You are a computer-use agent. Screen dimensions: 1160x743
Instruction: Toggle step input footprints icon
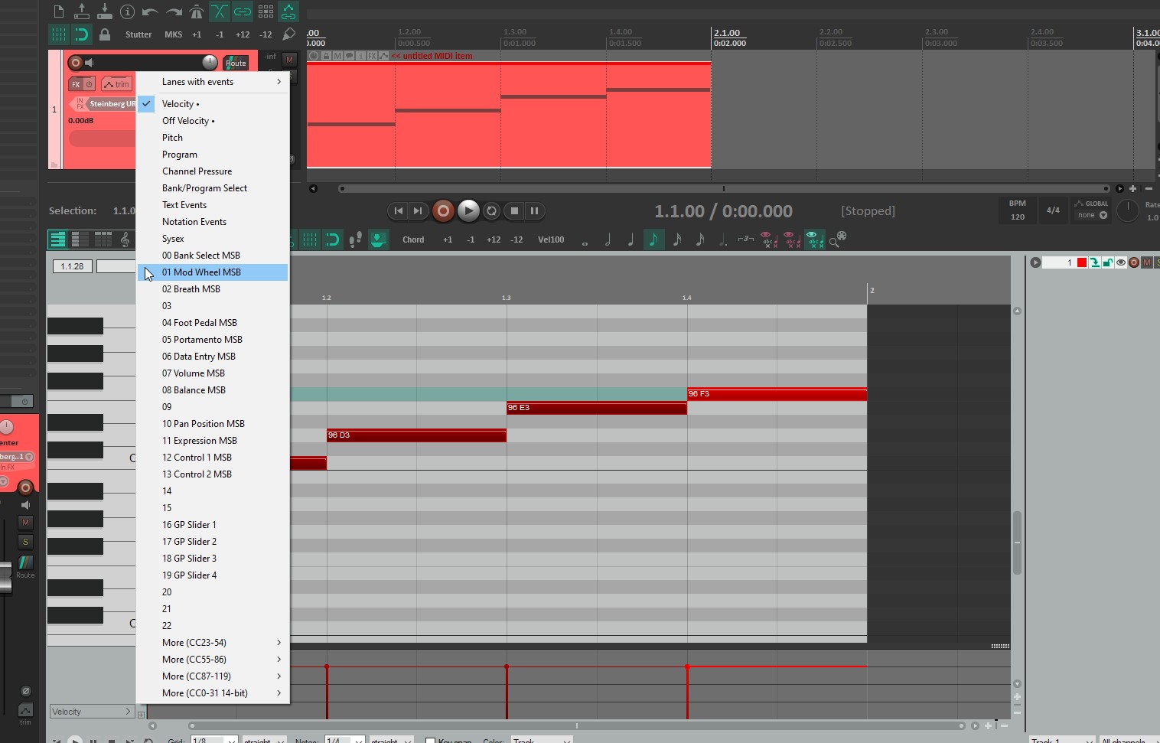pyautogui.click(x=355, y=240)
